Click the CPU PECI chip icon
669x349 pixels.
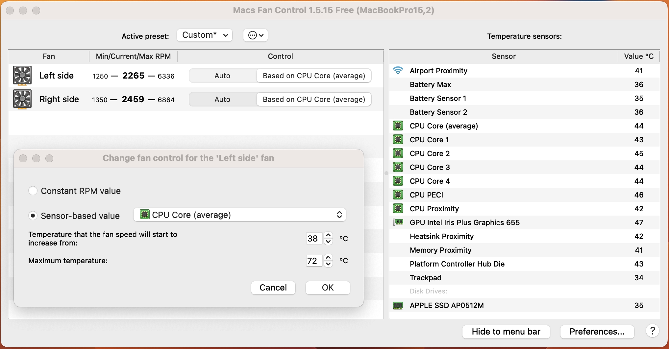[398, 195]
